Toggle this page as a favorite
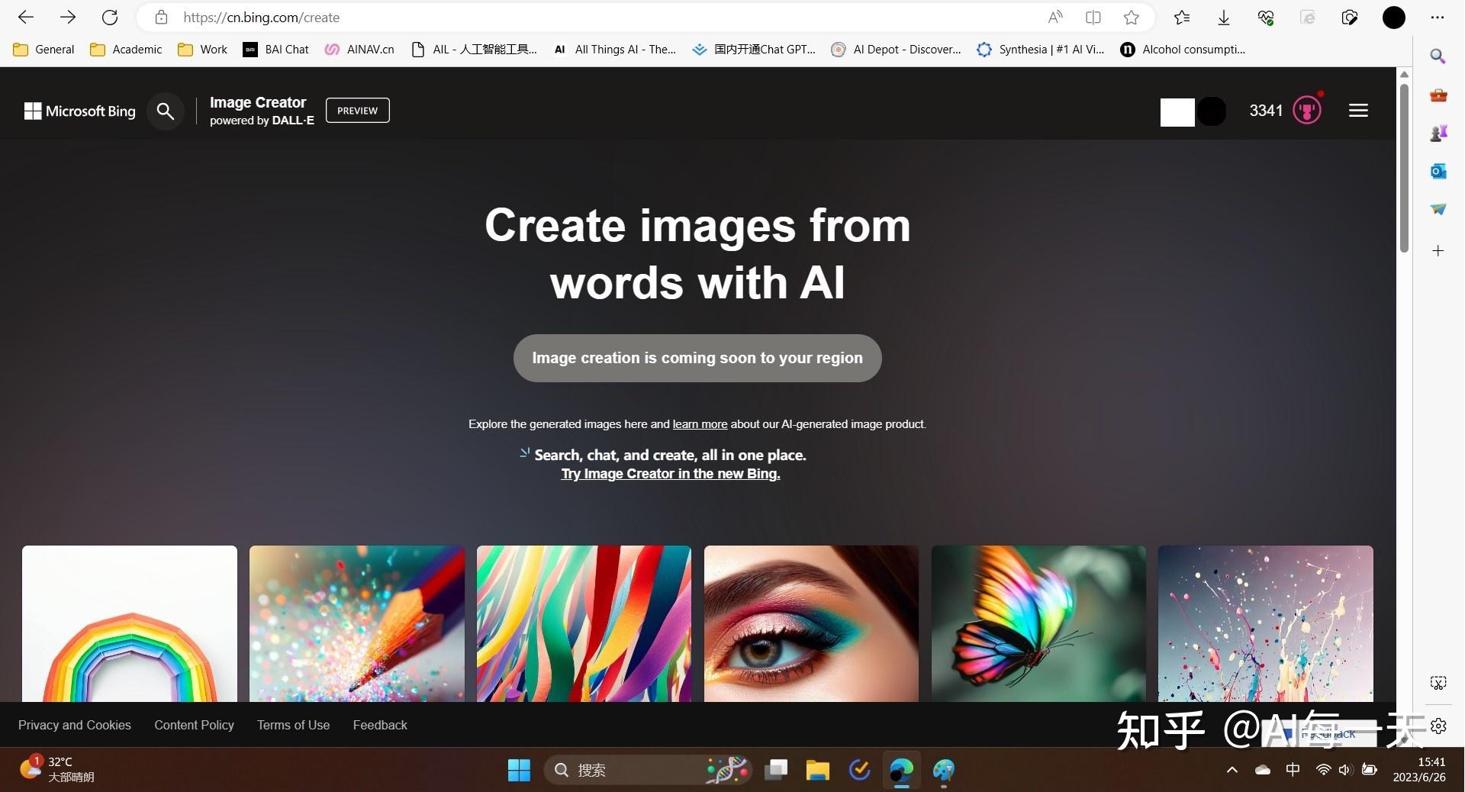 point(1132,17)
